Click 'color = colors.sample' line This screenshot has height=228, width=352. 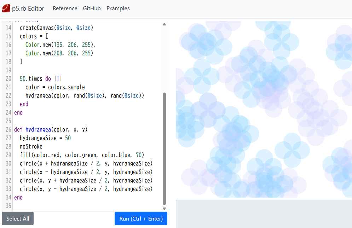click(x=55, y=87)
